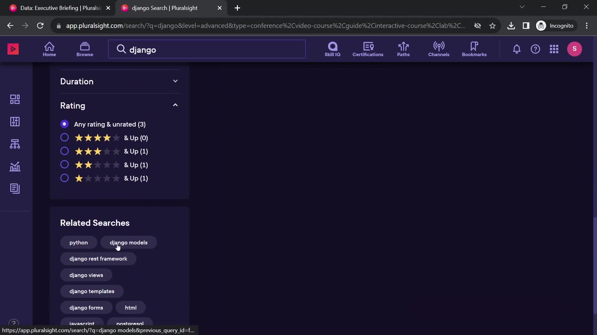Click the django rest framework tag

tap(98, 258)
